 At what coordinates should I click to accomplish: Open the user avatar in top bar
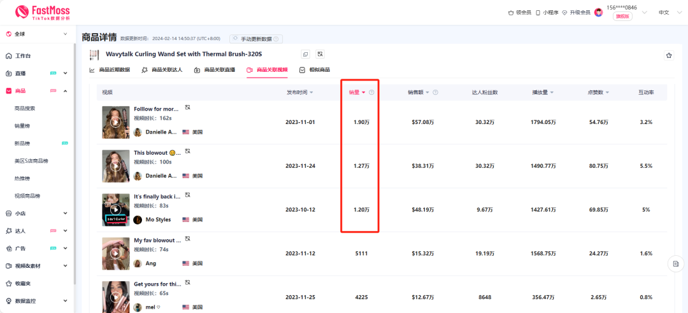(x=598, y=12)
